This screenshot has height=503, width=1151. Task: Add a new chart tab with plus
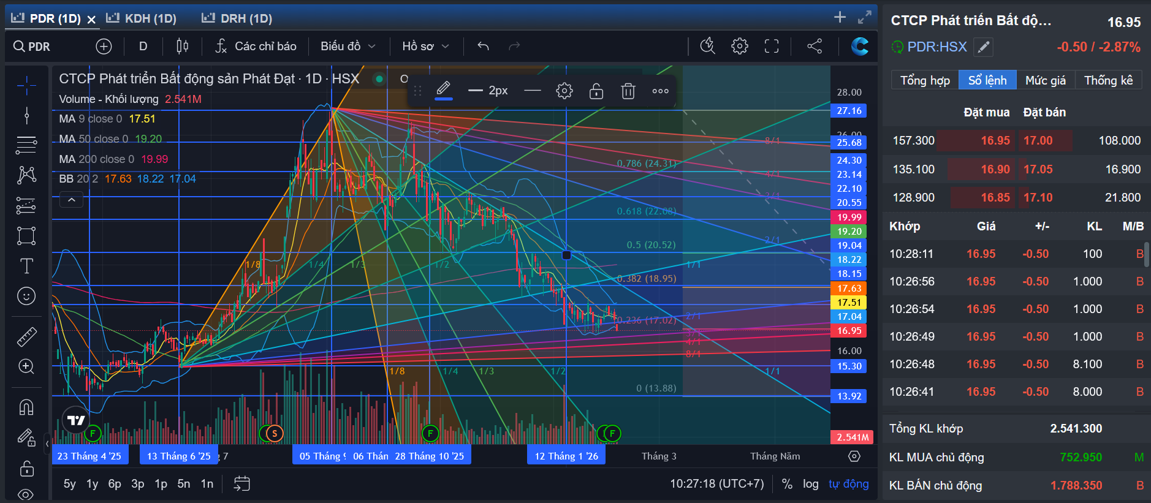(840, 17)
